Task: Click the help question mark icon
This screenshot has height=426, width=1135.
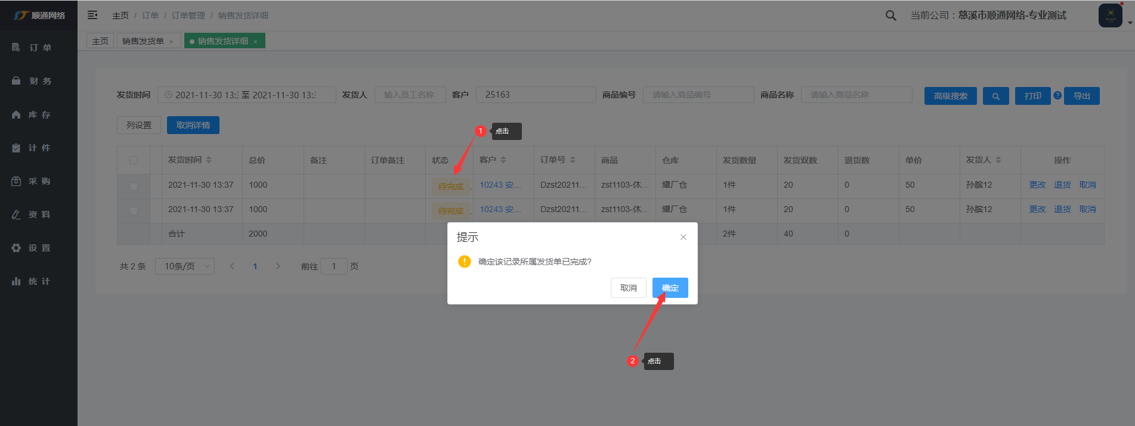Action: click(1057, 95)
